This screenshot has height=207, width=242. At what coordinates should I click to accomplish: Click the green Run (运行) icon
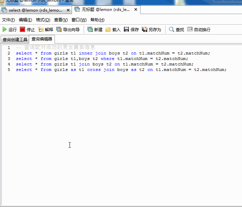click(x=5, y=29)
